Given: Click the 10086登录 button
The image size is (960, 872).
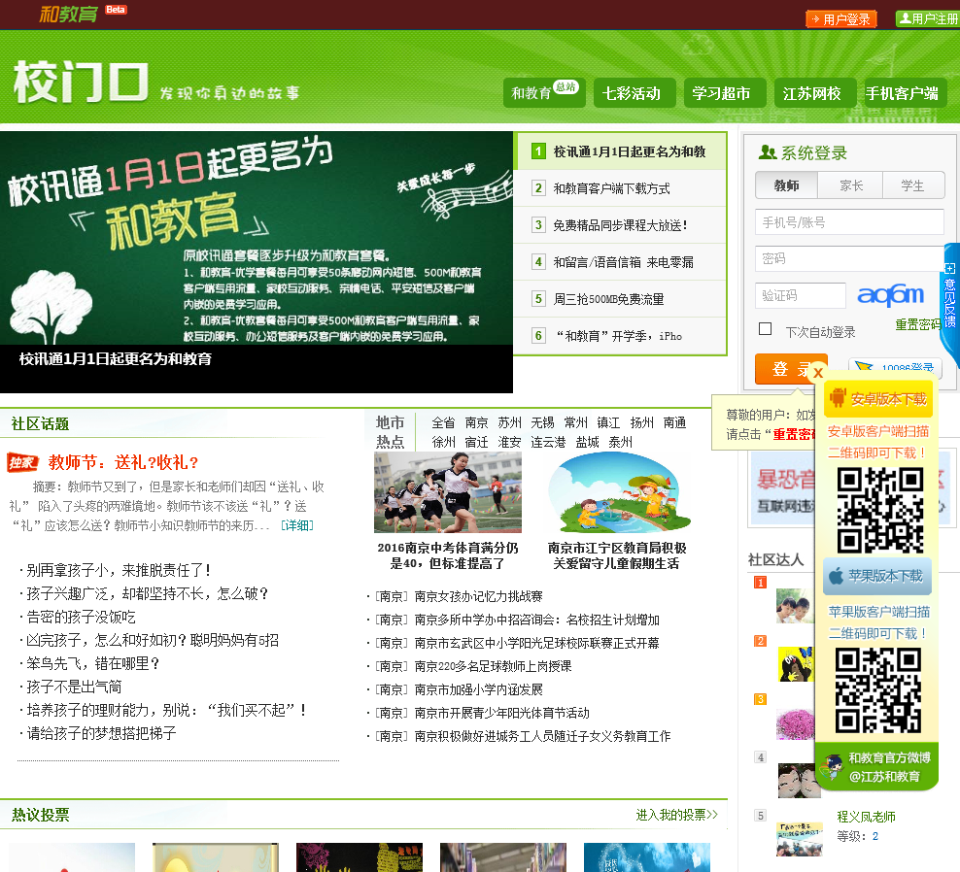Looking at the screenshot, I should [x=895, y=368].
